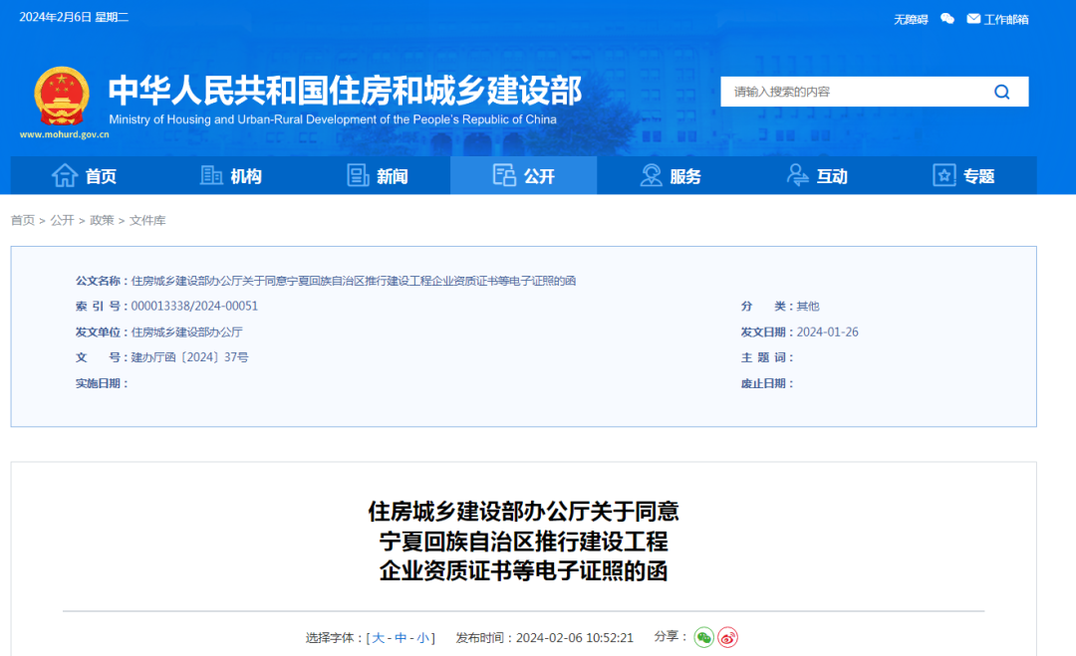This screenshot has height=656, width=1076.
Task: Open 工作邮箱 work mailbox
Action: pyautogui.click(x=997, y=19)
